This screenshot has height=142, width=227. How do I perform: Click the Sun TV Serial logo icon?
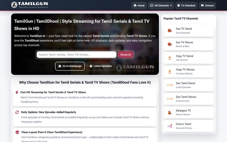(170, 31)
